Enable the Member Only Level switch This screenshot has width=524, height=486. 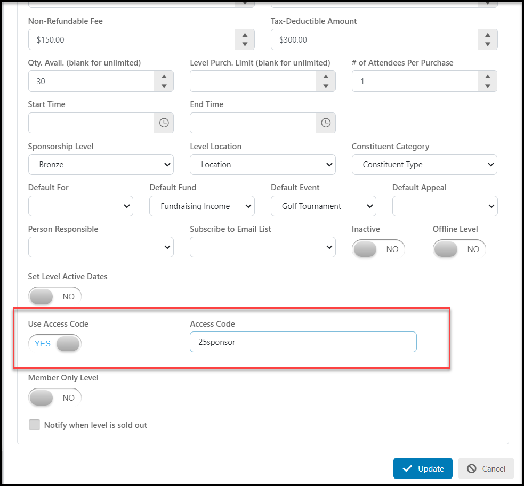(54, 398)
